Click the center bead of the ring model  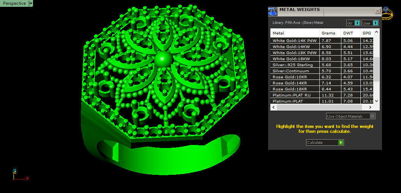(163, 59)
